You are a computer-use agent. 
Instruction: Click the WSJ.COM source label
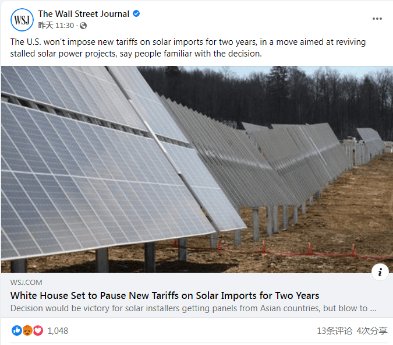(26, 283)
